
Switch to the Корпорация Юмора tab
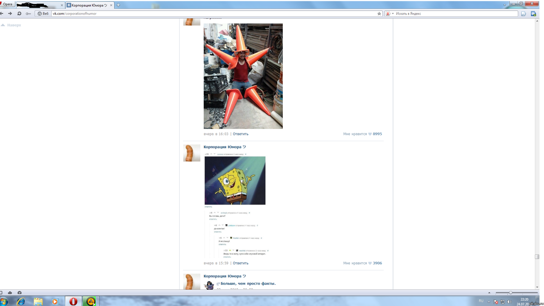[90, 5]
